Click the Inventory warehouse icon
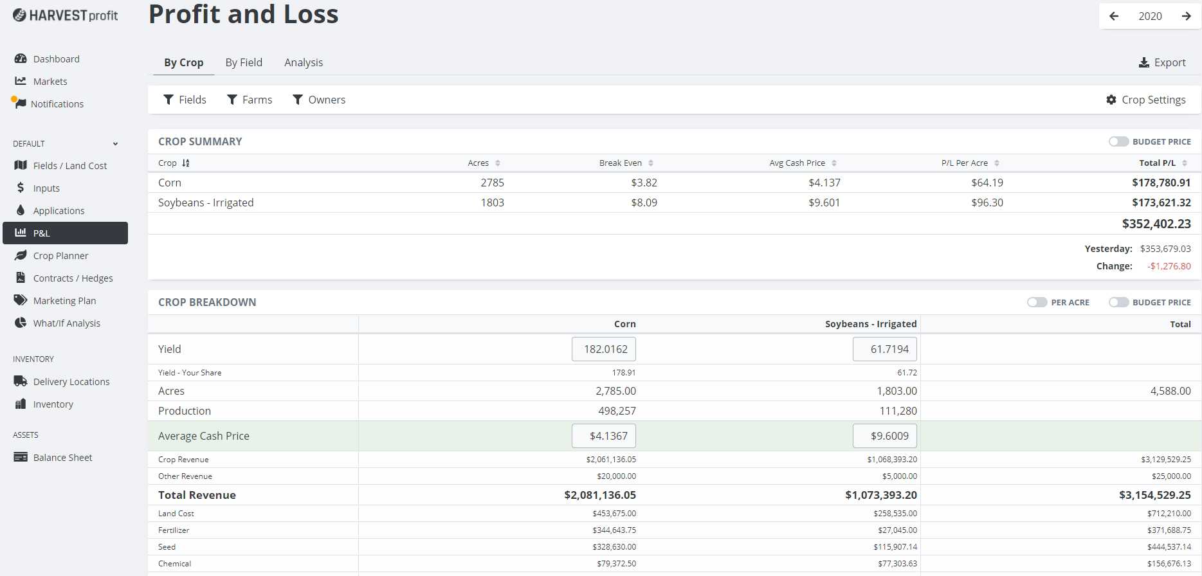This screenshot has height=576, width=1202. 21,404
